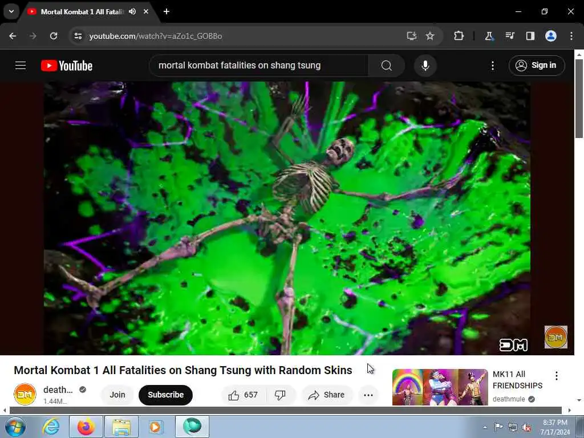584x438 pixels.
Task: Open MK11 All FRIENDSHIPS title link
Action: pyautogui.click(x=517, y=379)
